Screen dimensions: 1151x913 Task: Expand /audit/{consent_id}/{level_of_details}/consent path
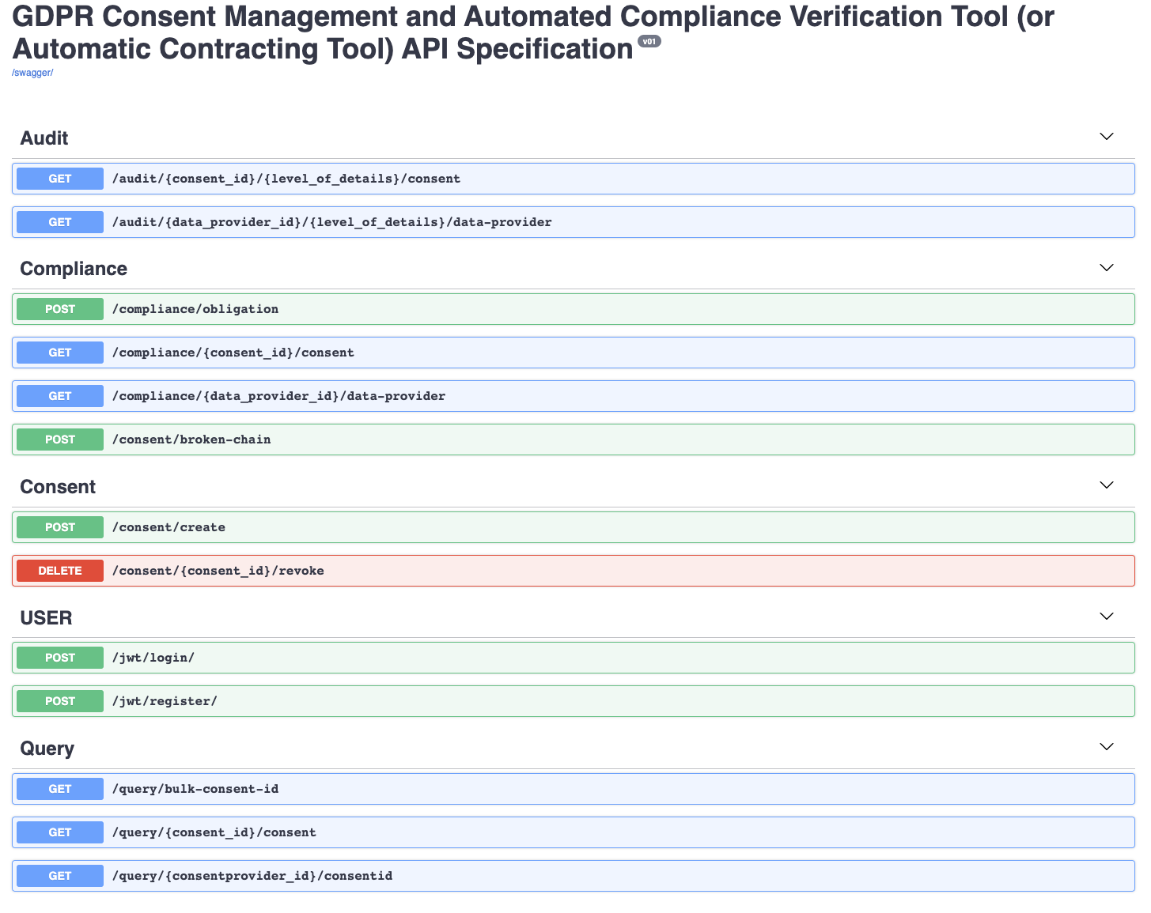coord(286,179)
